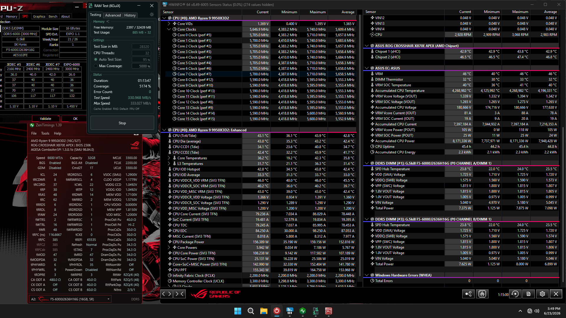Click the RAM Test title bar icon
566x318 pixels.
tap(91, 6)
